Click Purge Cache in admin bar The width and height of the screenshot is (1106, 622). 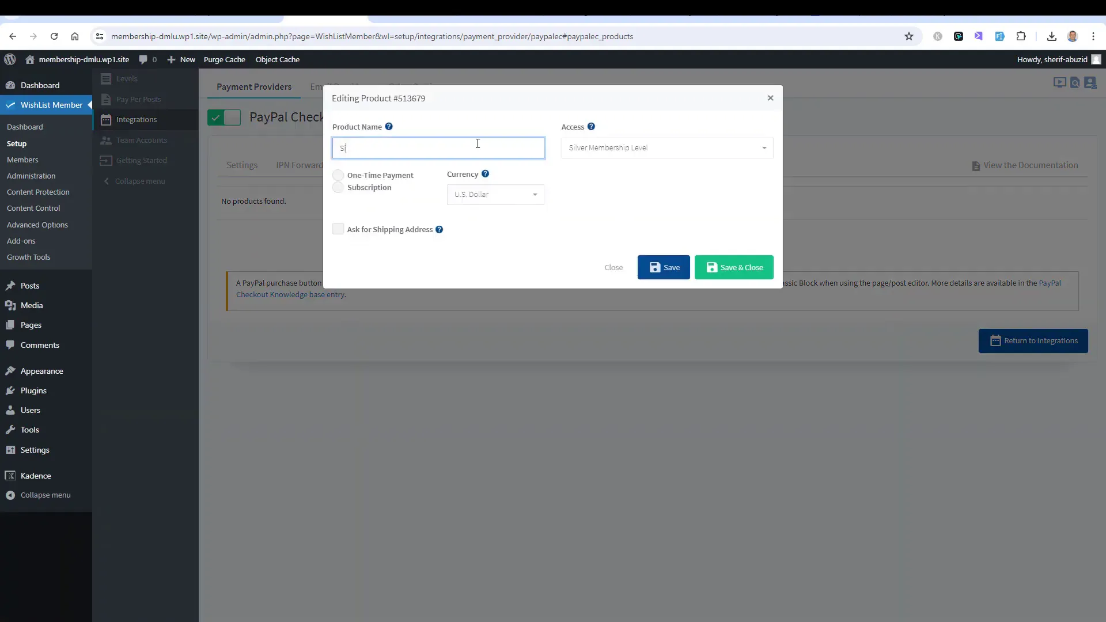(224, 59)
